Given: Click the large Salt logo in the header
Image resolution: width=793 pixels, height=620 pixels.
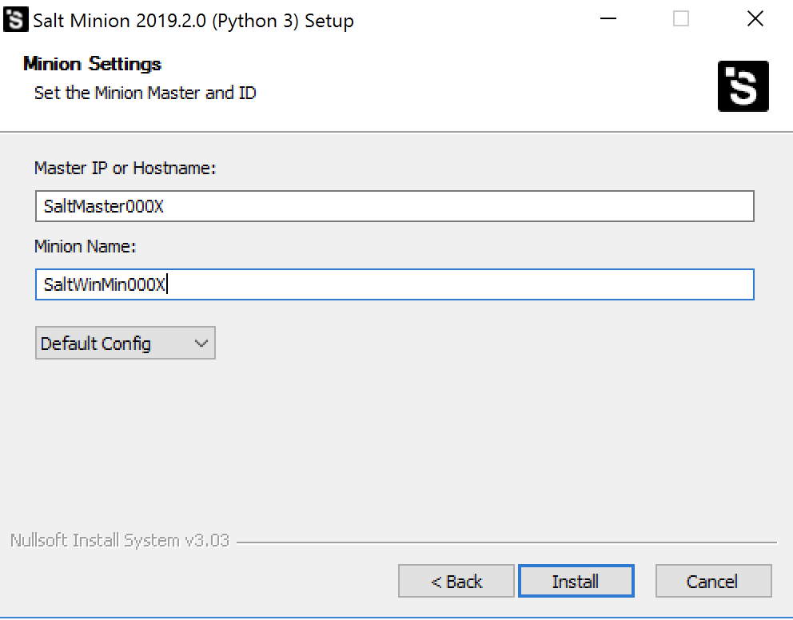Looking at the screenshot, I should pos(743,86).
